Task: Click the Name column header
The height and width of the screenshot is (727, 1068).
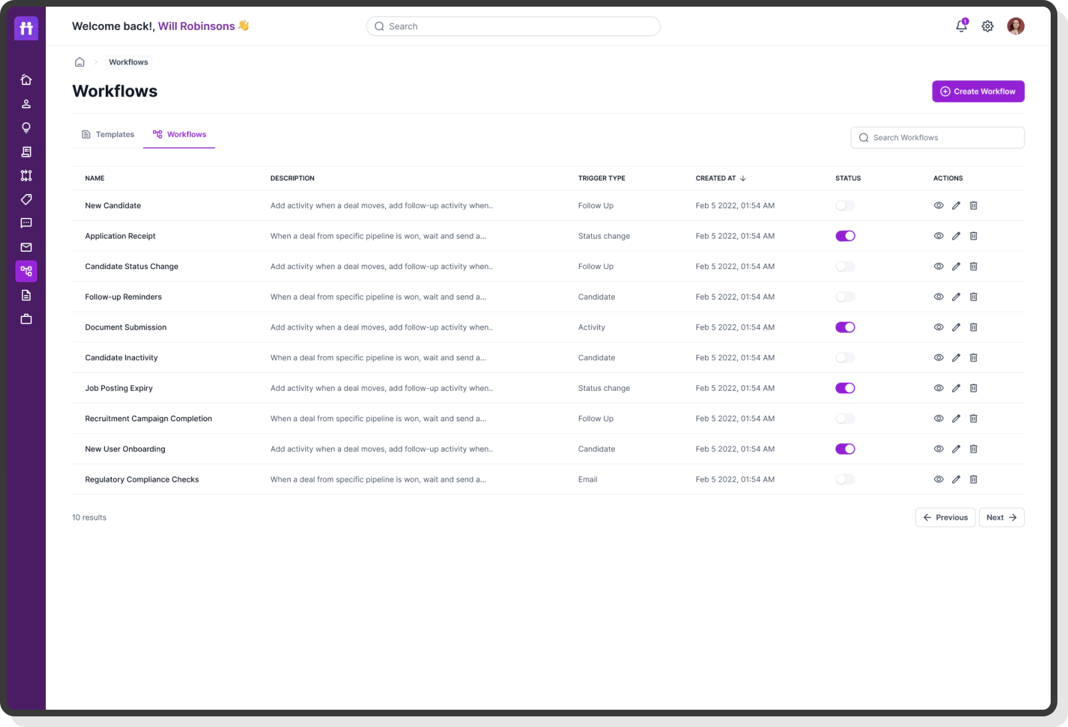Action: [x=94, y=178]
